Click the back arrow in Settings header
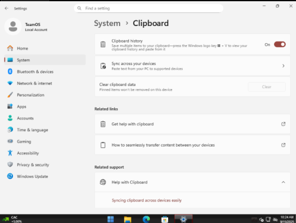 click(7, 8)
